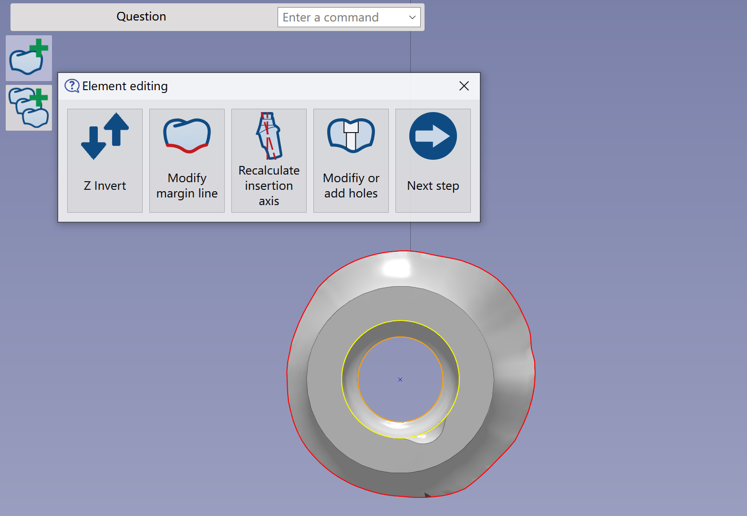
Task: Click the add single element icon
Action: (x=29, y=58)
